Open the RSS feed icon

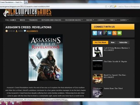(115, 33)
